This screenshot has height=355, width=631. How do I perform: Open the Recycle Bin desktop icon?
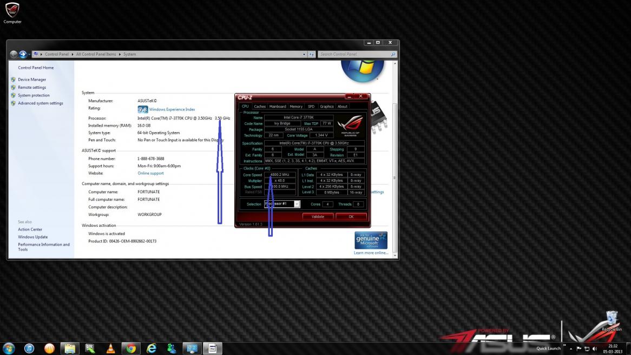(612, 321)
